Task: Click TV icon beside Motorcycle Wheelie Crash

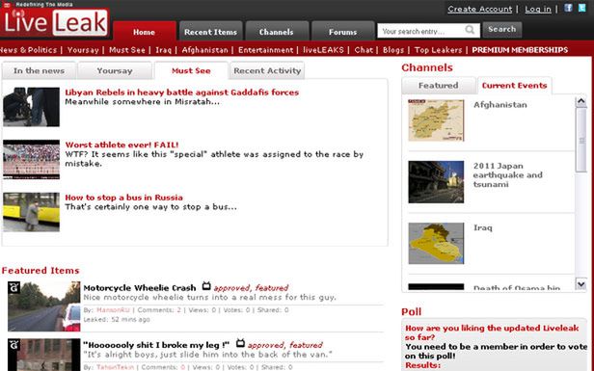Action: click(206, 286)
